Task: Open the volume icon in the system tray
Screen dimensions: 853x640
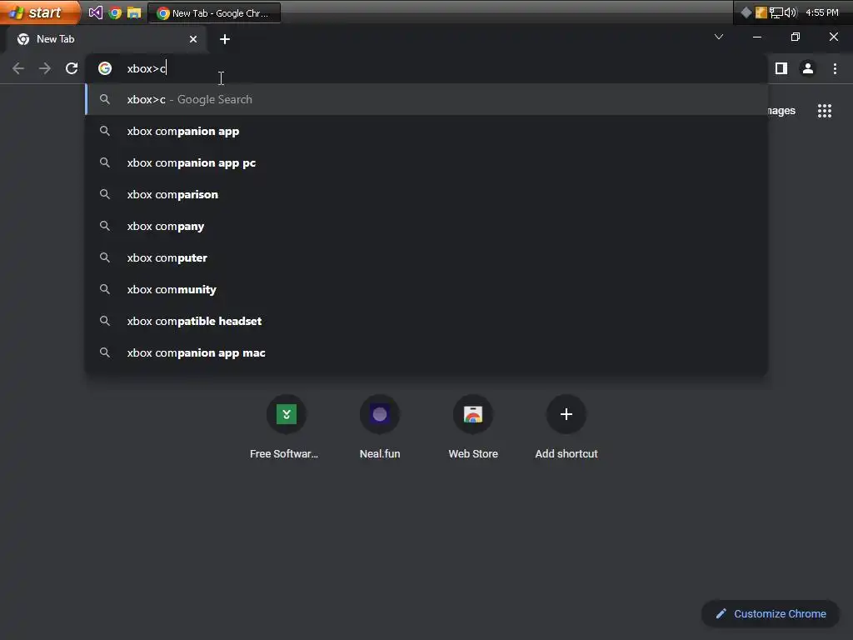Action: tap(791, 12)
